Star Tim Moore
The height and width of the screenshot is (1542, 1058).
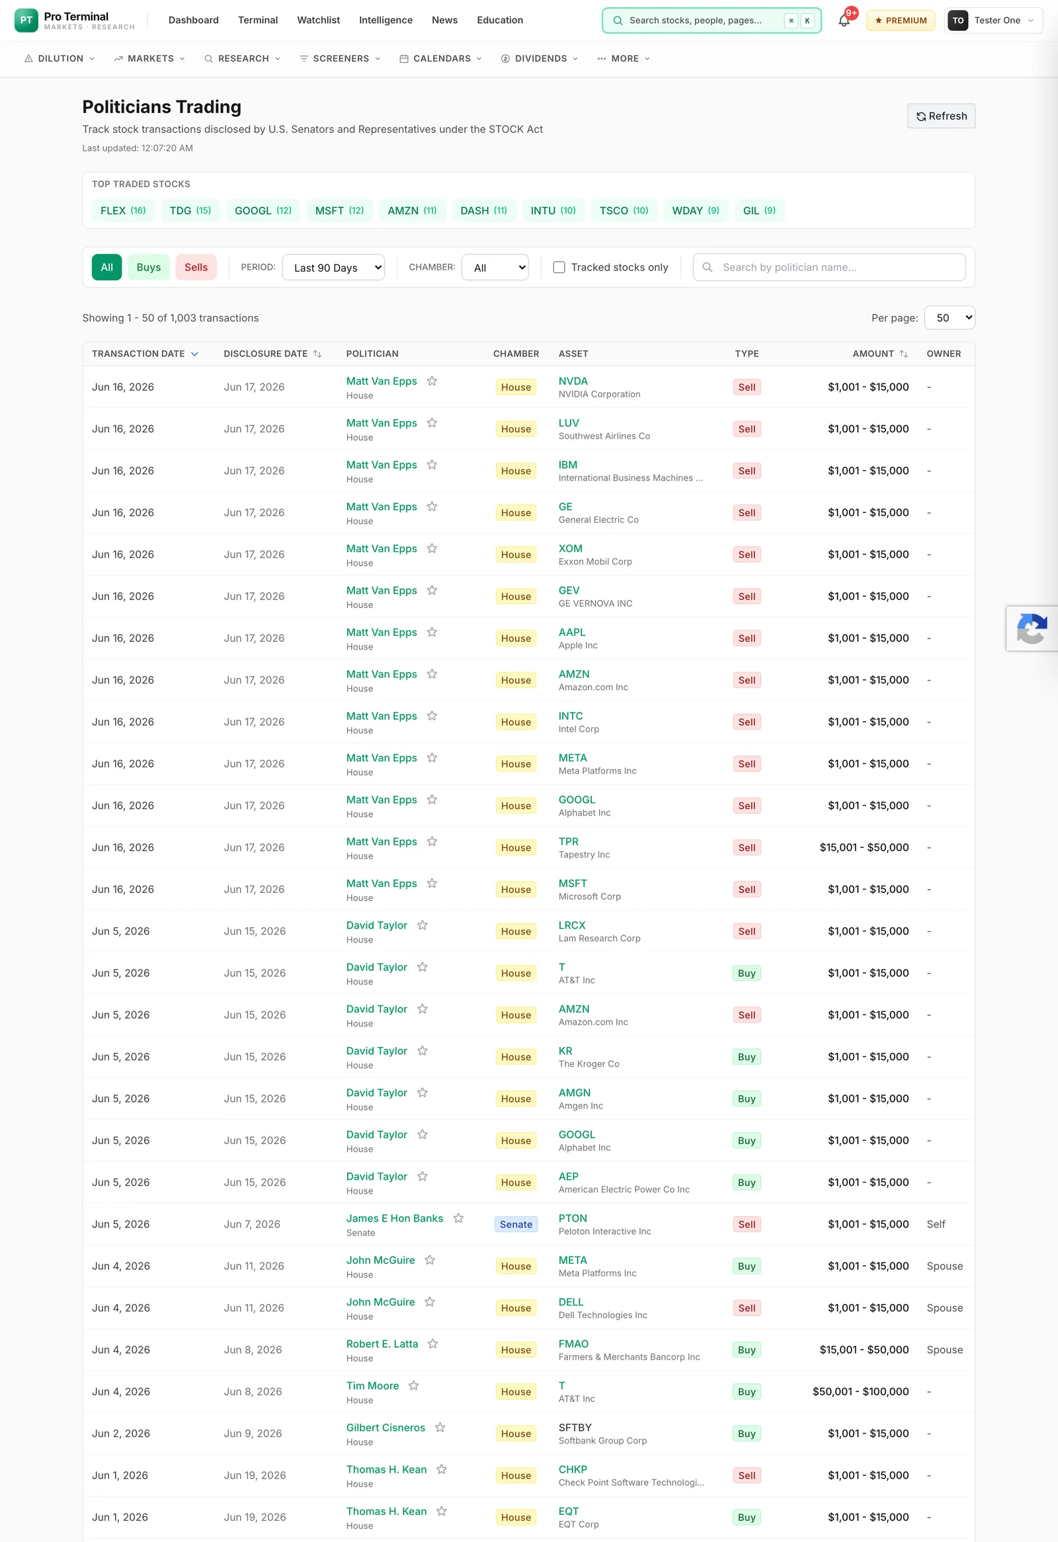click(x=413, y=1385)
